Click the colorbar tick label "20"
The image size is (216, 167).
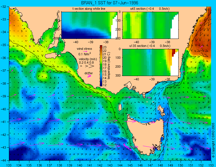coord(105,58)
